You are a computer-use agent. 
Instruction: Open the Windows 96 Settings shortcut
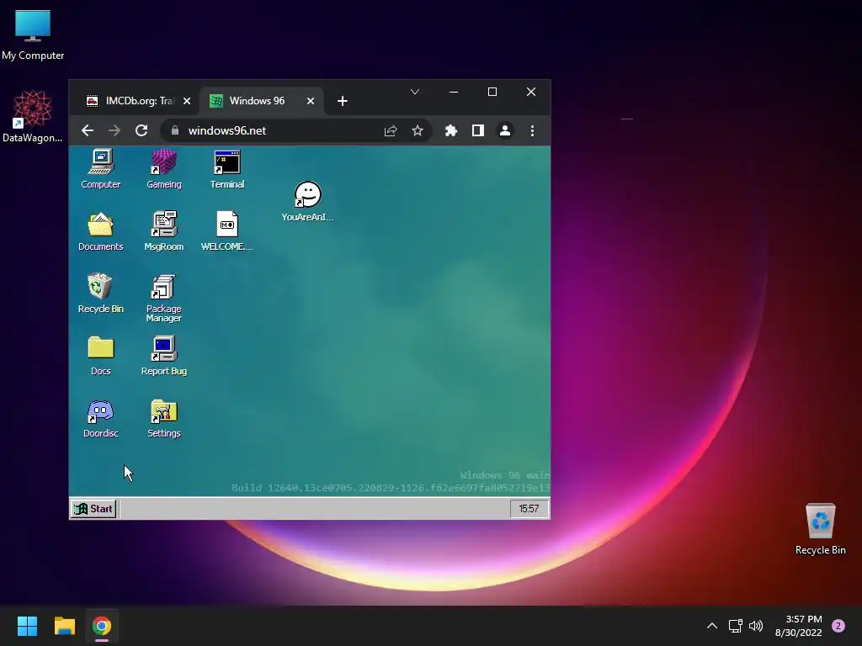[x=164, y=418]
